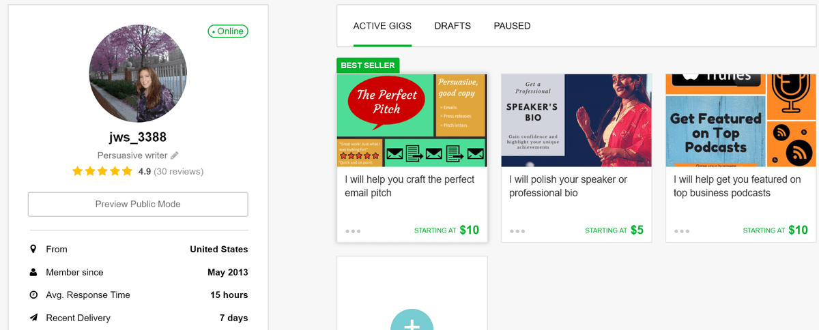Click the United States value
Viewport: 819px width, 330px height.
click(219, 250)
